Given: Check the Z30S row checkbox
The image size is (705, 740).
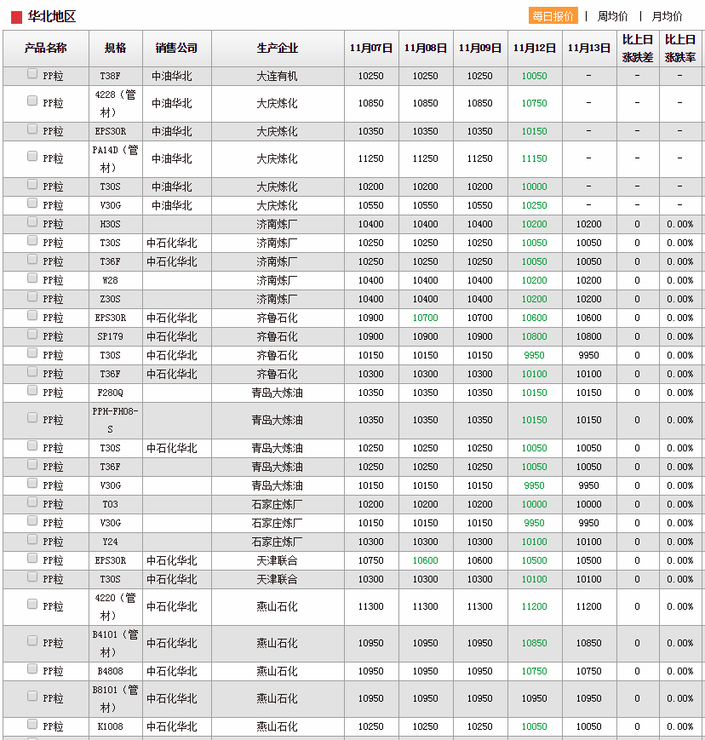Looking at the screenshot, I should click(x=32, y=296).
